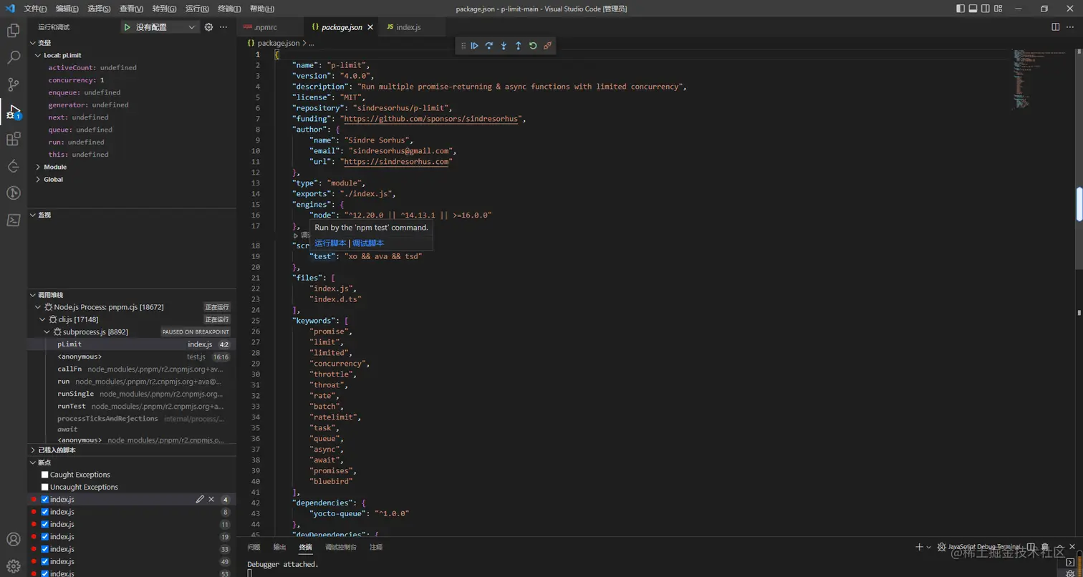
Task: Open the Explorer view in activity bar
Action: click(13, 31)
